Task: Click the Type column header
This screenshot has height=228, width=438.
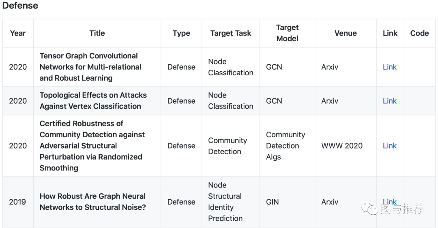Action: pyautogui.click(x=181, y=33)
